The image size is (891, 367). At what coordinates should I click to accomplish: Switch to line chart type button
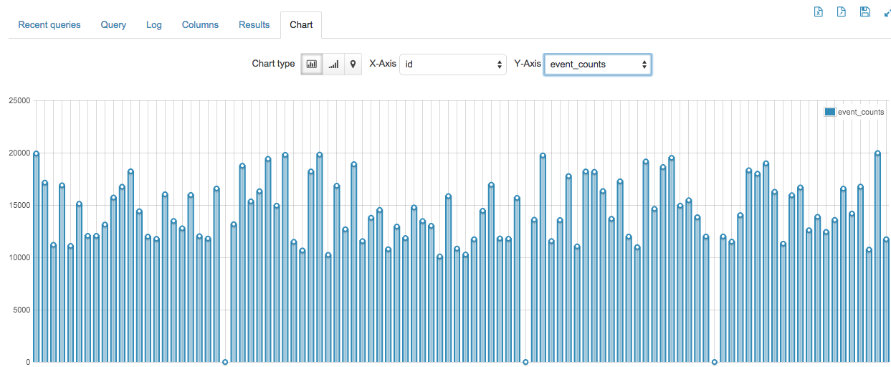click(x=333, y=64)
